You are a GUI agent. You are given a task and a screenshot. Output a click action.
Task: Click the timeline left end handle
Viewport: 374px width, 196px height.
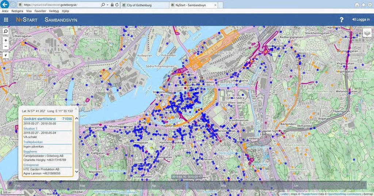[x=10, y=185]
